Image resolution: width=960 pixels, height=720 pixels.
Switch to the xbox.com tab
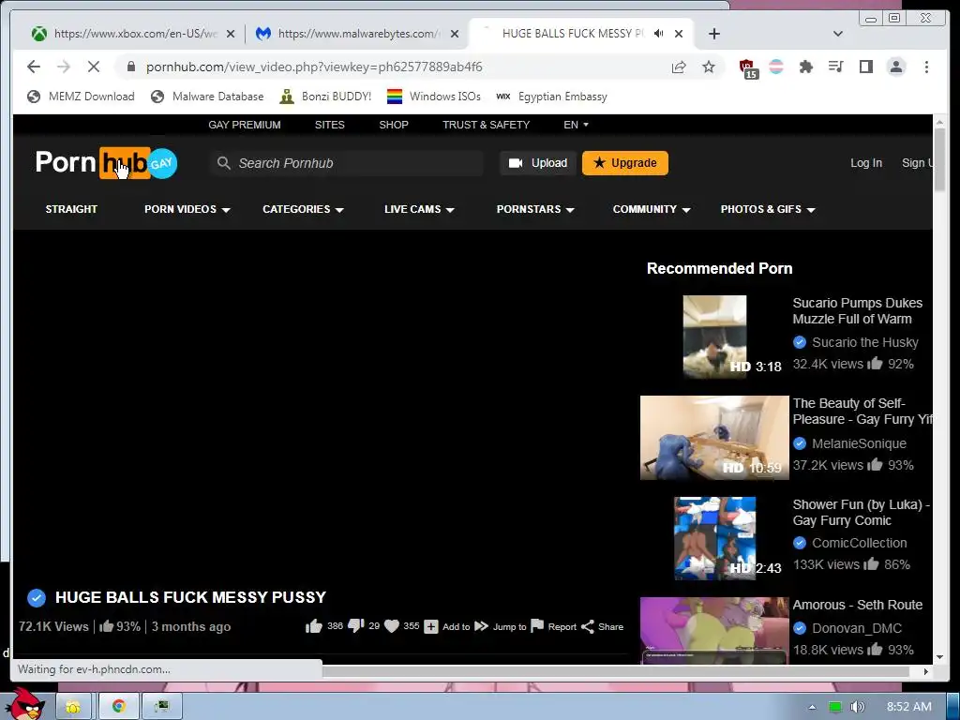click(135, 34)
